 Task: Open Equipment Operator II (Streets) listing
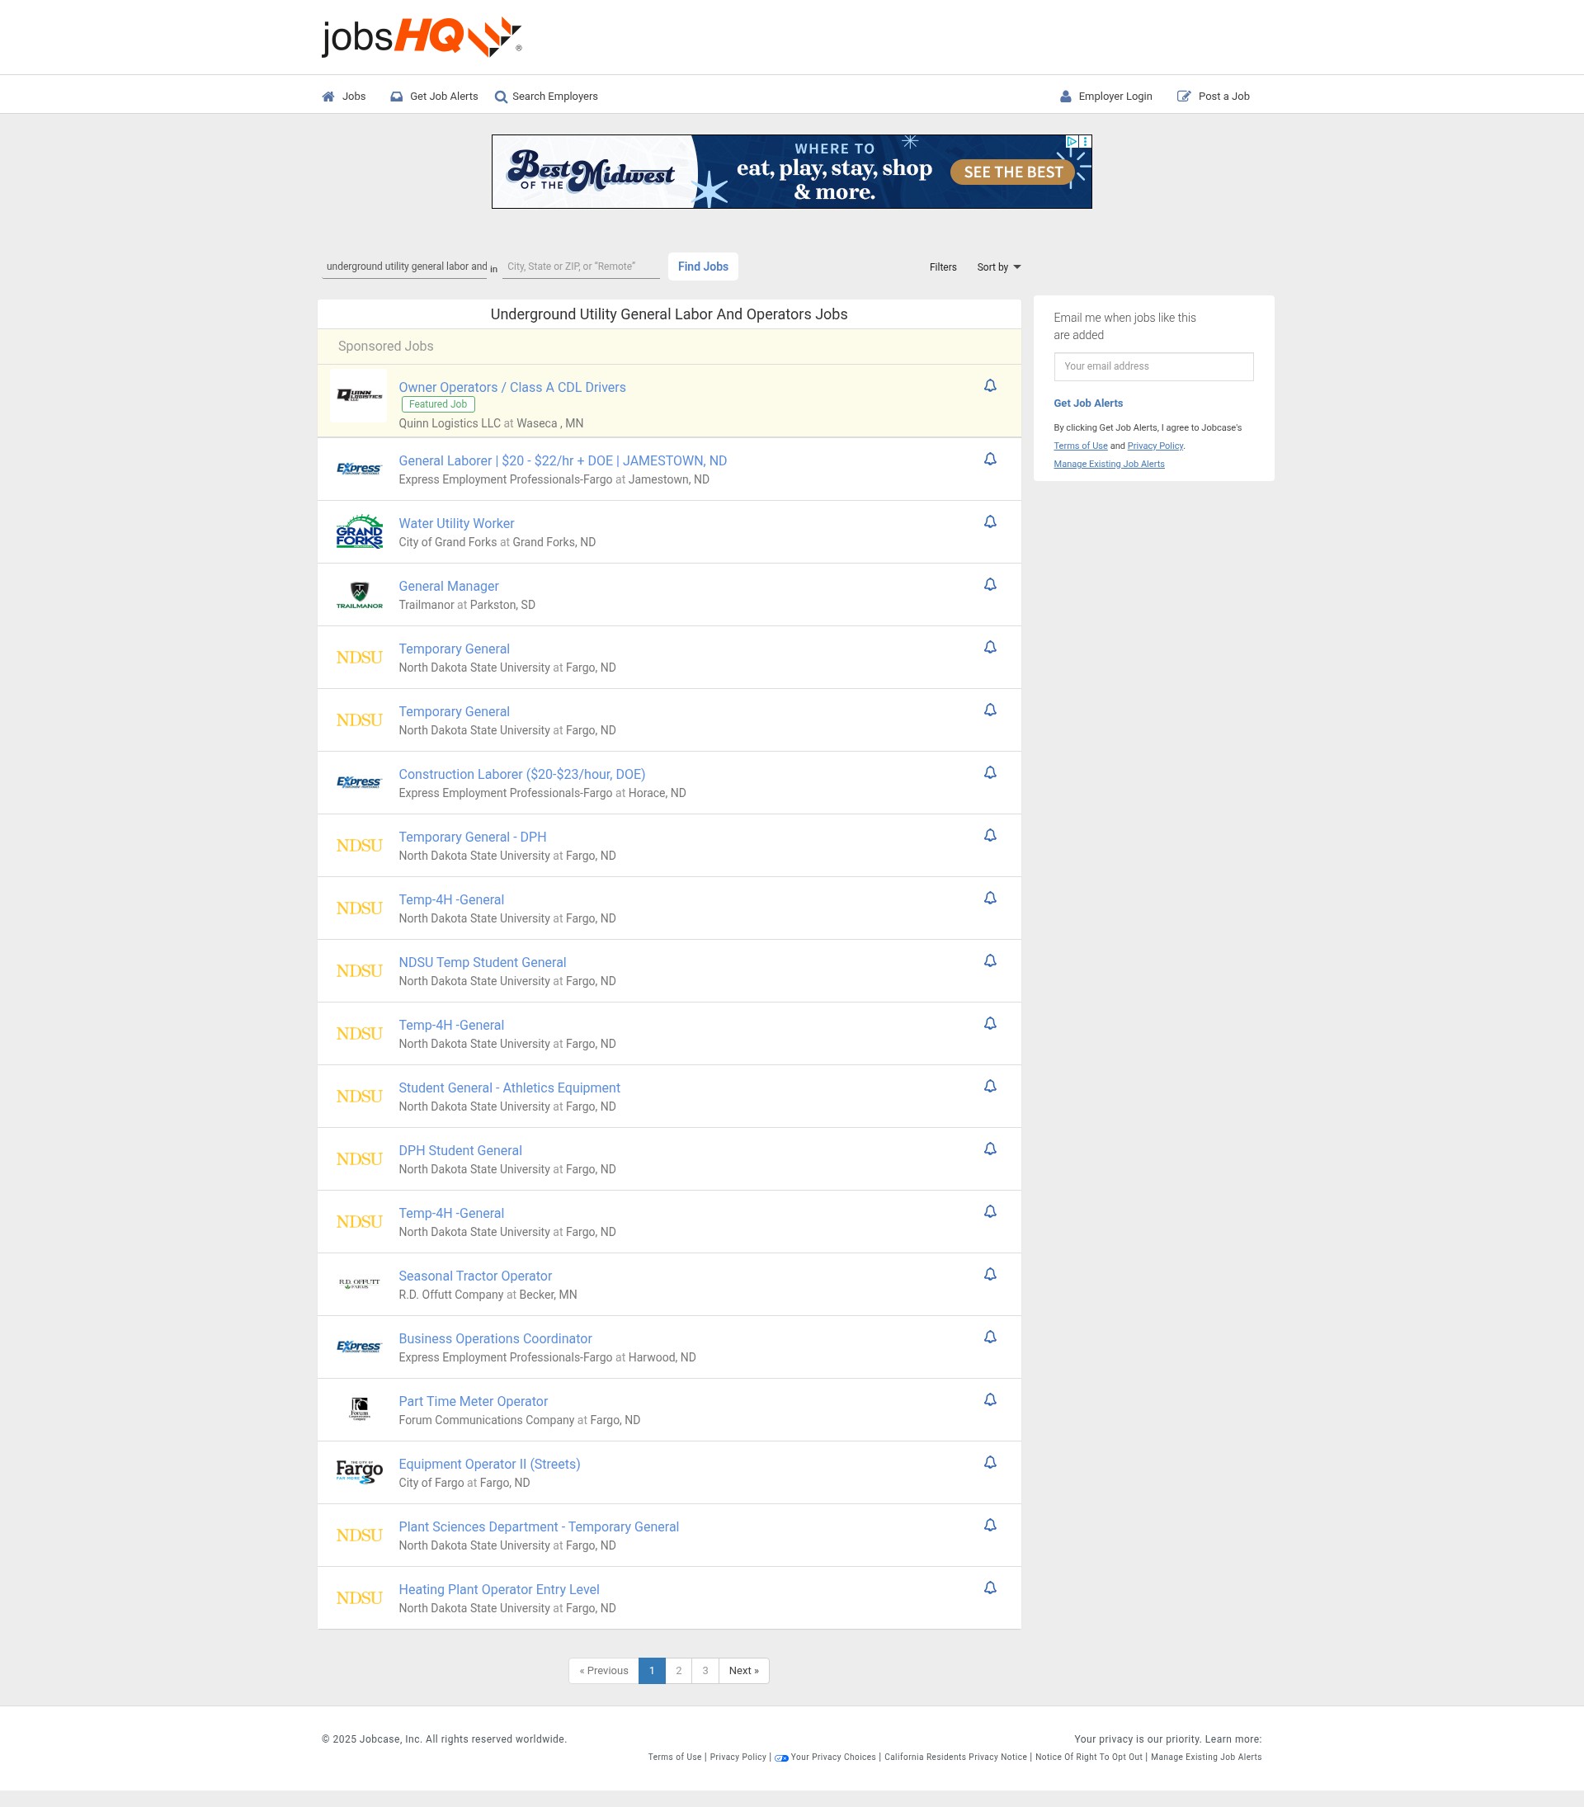(x=488, y=1465)
